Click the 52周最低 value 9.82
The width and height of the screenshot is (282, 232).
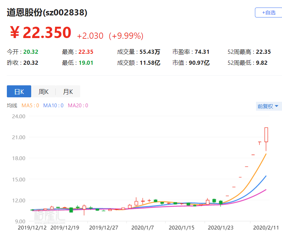coord(262,63)
